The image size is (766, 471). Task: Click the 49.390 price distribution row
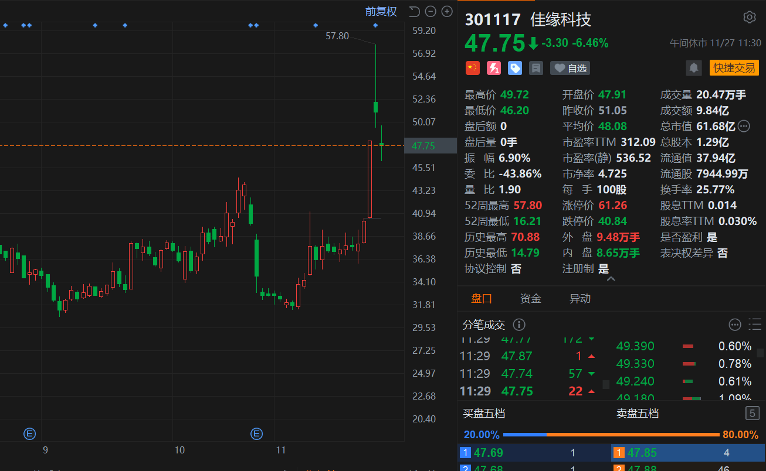684,346
